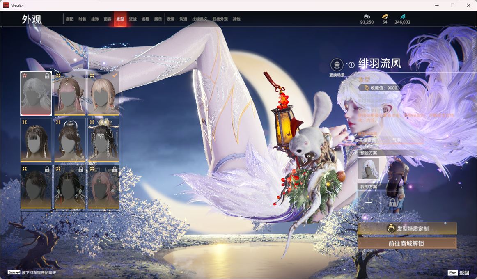Select the highlighted 发型 tab
The image size is (477, 279).
(120, 19)
